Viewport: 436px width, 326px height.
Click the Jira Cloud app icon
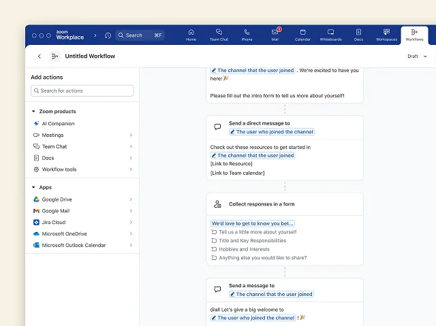[36, 223]
